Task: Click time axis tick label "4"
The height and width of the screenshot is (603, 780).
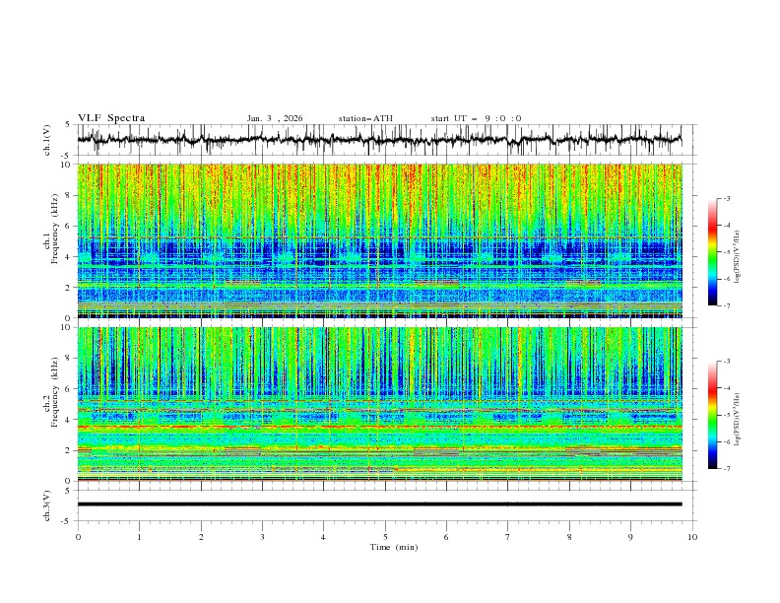Action: (x=323, y=537)
